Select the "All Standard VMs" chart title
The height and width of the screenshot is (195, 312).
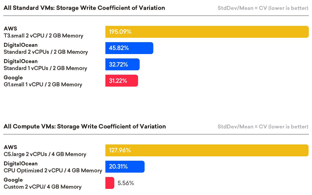[84, 8]
